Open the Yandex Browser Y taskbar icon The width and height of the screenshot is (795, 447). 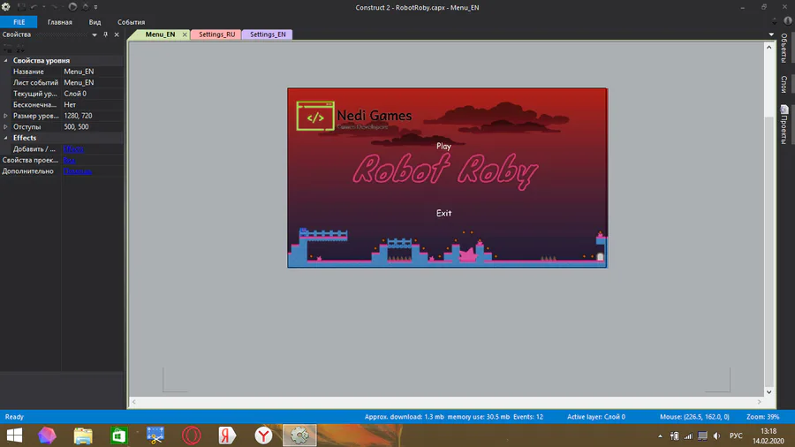263,436
